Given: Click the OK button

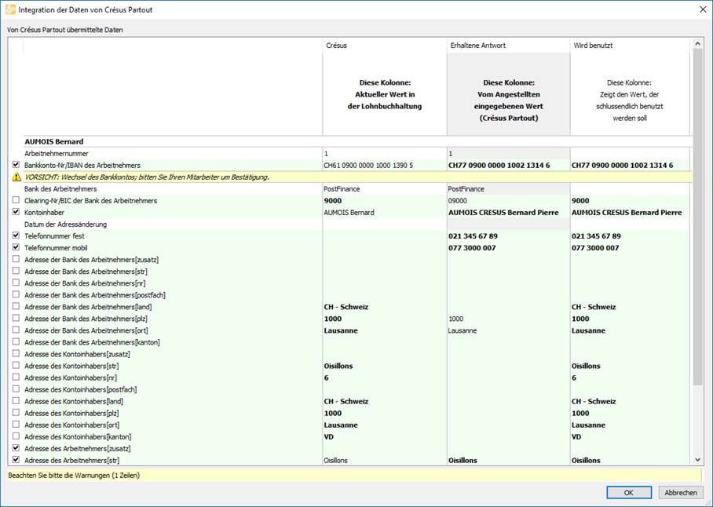Looking at the screenshot, I should [x=629, y=492].
